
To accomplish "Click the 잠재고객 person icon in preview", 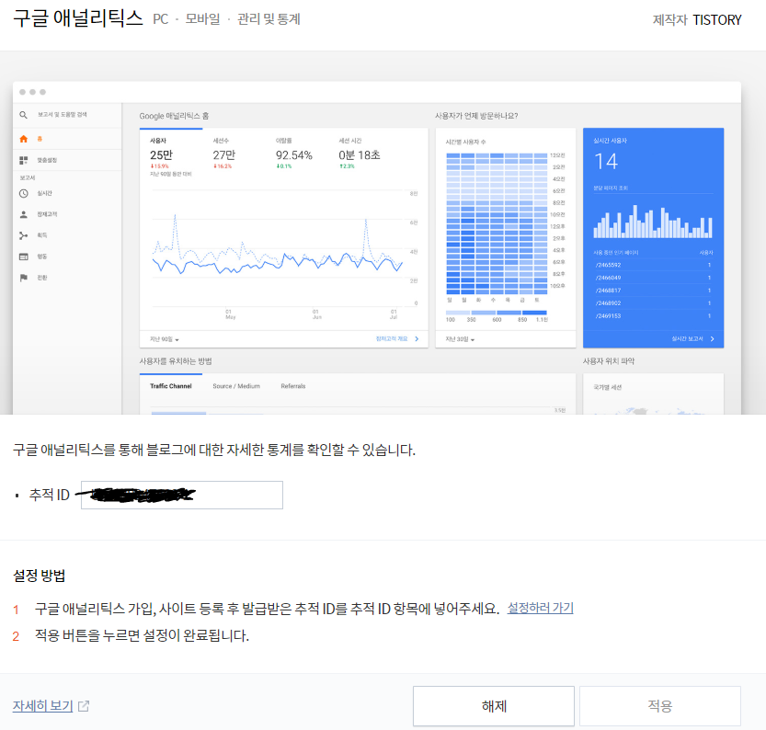I will coord(24,214).
